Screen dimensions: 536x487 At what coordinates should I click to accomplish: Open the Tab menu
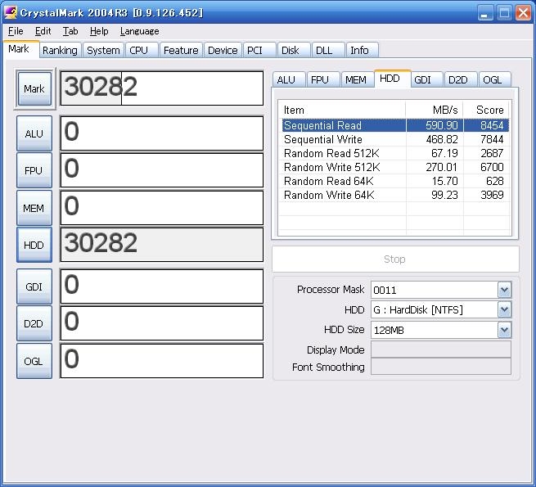[70, 31]
